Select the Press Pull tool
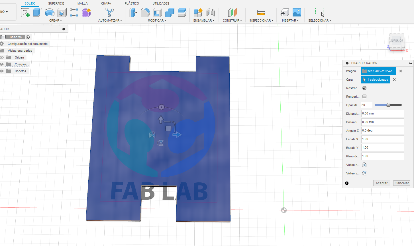Image resolution: width=414 pixels, height=246 pixels. 133,12
